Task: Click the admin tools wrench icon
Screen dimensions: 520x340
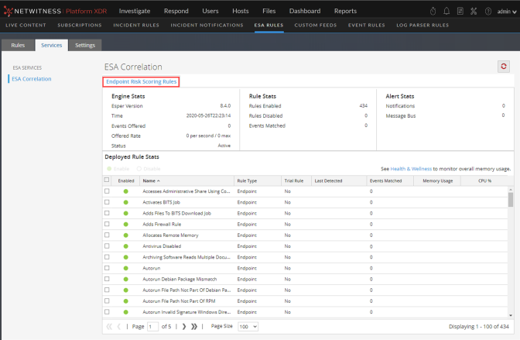Action: (474, 11)
